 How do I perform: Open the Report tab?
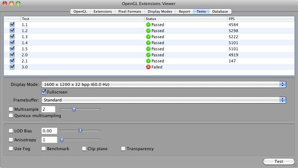tap(184, 11)
